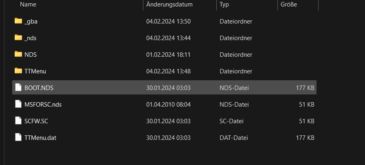The height and width of the screenshot is (165, 365).
Task: Sort by Typ column header
Action: click(224, 4)
